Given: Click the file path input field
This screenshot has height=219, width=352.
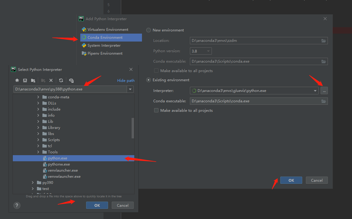Looking at the screenshot, I should [x=70, y=89].
